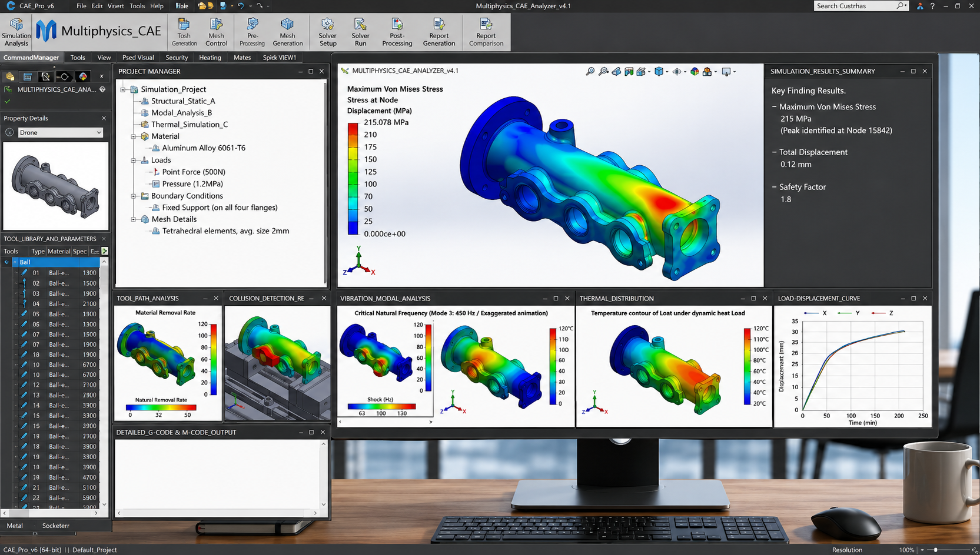Click the green arrow button beside Spec column
The height and width of the screenshot is (555, 980).
click(105, 251)
